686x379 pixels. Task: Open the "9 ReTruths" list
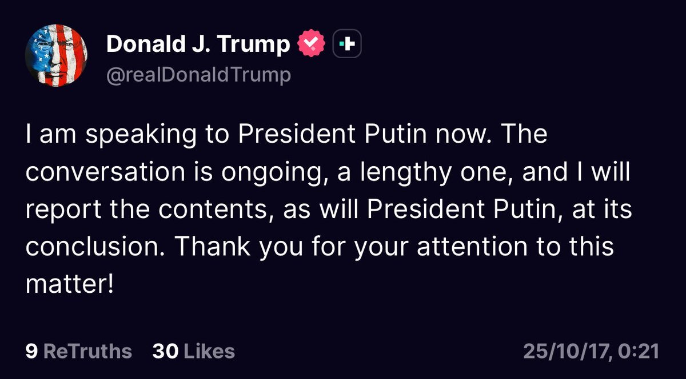tap(79, 351)
